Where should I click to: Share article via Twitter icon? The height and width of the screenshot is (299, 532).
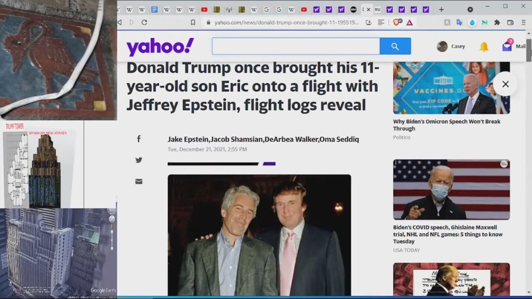(139, 160)
